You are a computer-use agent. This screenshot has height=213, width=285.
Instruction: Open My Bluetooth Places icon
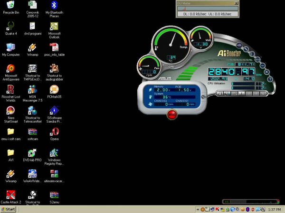tap(54, 9)
